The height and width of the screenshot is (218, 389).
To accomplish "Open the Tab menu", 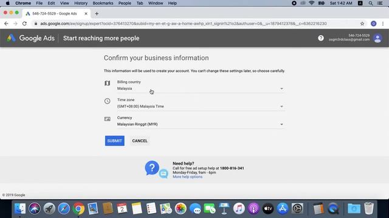I will tap(140, 3).
